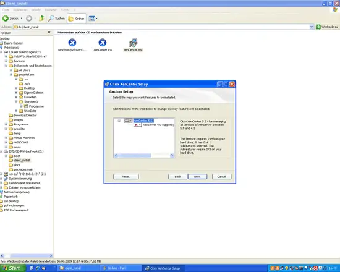
Task: Open XenServer 4.0 support feature dropdown
Action: 137,125
